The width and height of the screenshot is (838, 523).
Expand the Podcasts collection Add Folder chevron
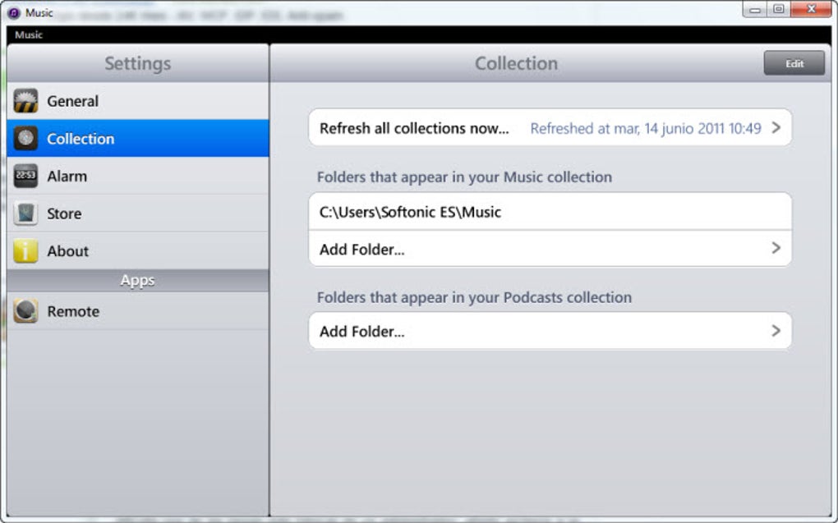coord(776,331)
